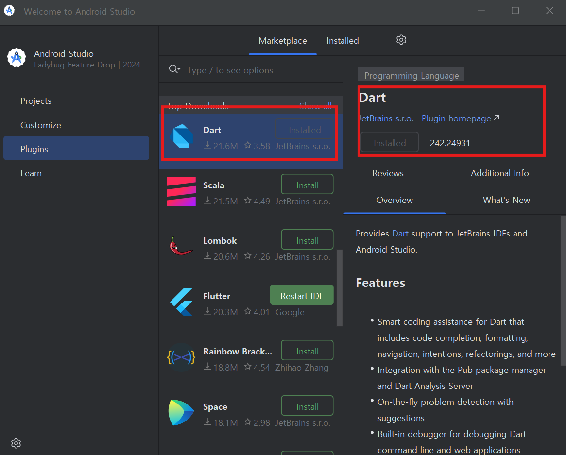
Task: Switch to the Marketplace tab
Action: pyautogui.click(x=283, y=41)
